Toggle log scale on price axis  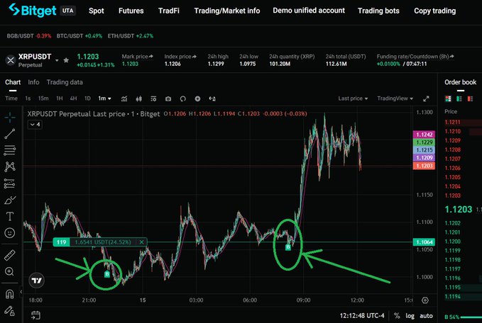(x=410, y=316)
